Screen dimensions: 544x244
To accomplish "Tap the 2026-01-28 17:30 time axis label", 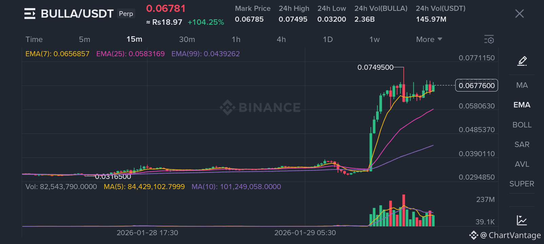I will (147, 233).
